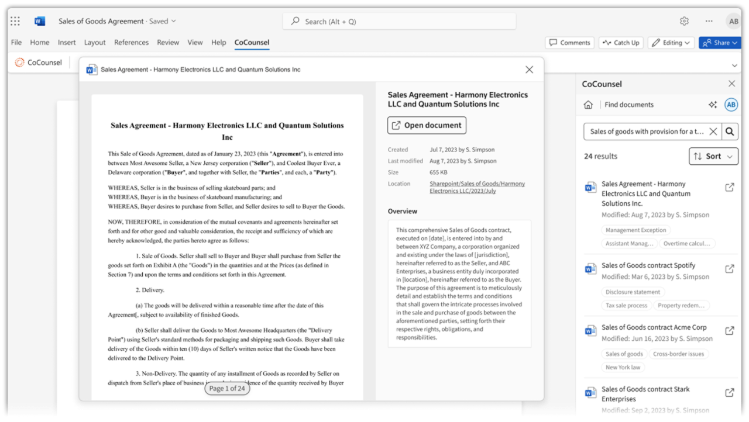The width and height of the screenshot is (749, 422).
Task: Open the Share dropdown button
Action: click(720, 43)
